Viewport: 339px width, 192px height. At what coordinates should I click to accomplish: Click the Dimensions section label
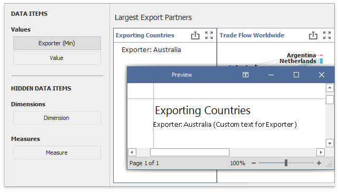coord(28,104)
